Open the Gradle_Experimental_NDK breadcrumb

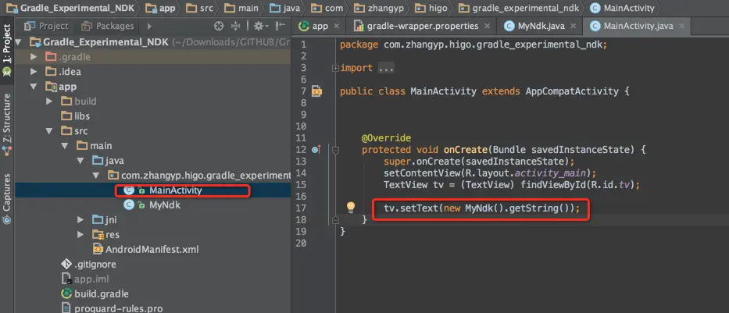[69, 8]
